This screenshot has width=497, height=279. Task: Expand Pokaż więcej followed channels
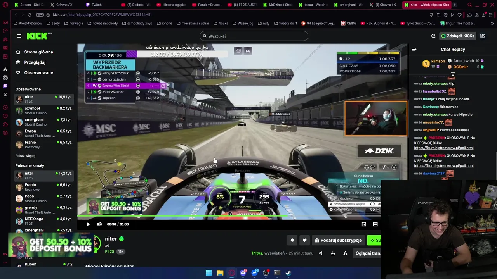pyautogui.click(x=25, y=155)
